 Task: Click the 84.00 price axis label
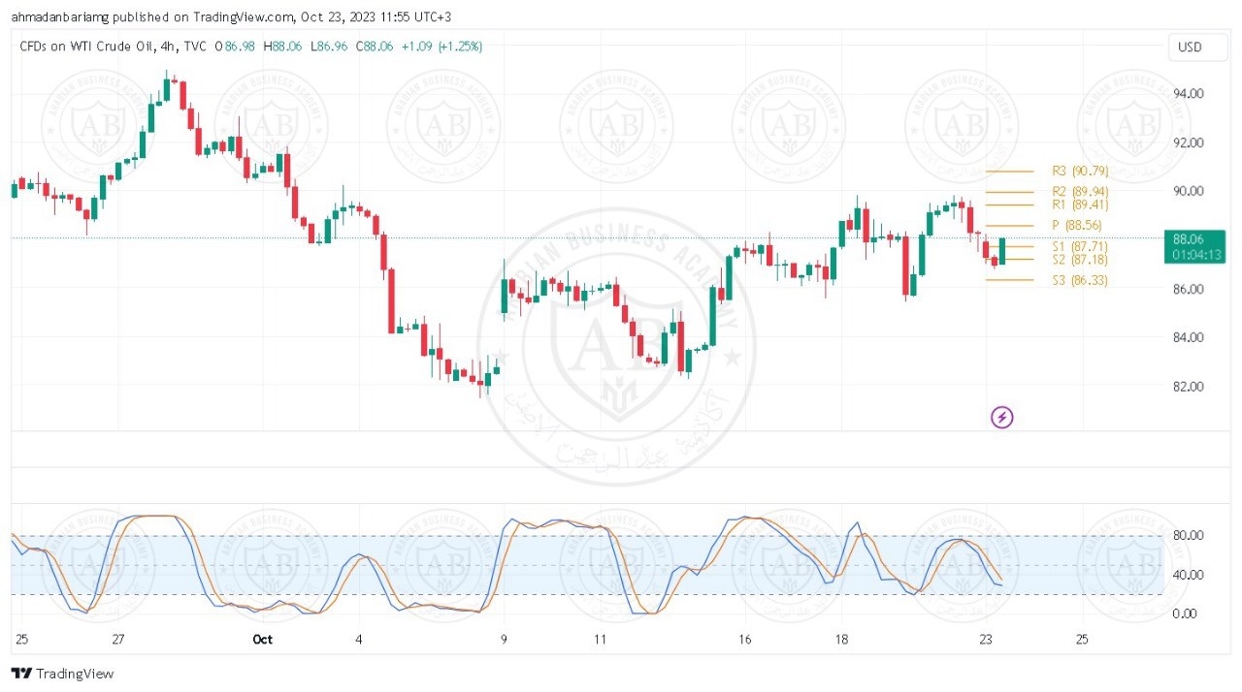1188,337
